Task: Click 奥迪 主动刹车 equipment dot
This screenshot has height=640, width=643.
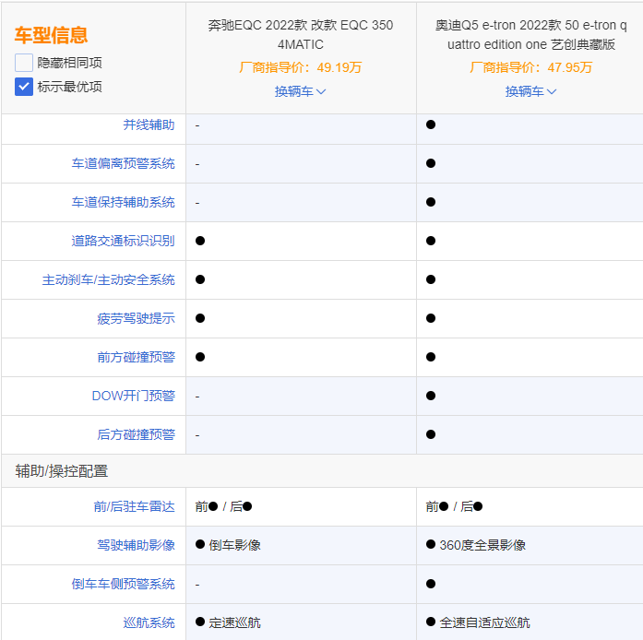Action: [x=431, y=279]
